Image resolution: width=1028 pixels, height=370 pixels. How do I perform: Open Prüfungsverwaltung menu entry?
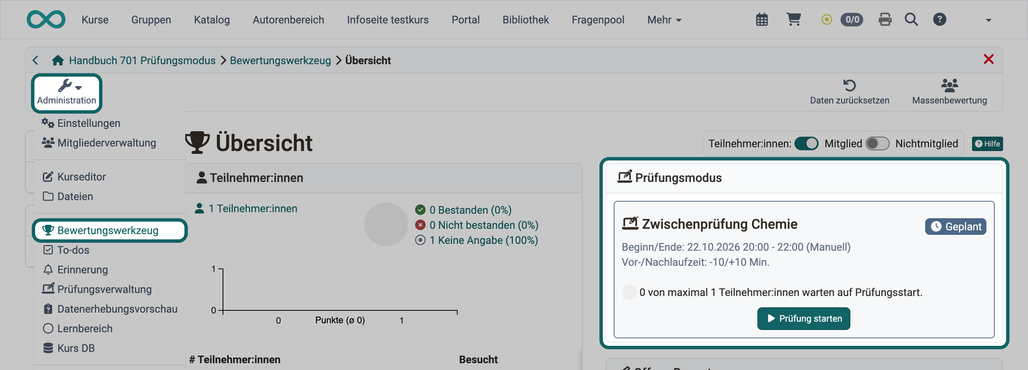[97, 289]
